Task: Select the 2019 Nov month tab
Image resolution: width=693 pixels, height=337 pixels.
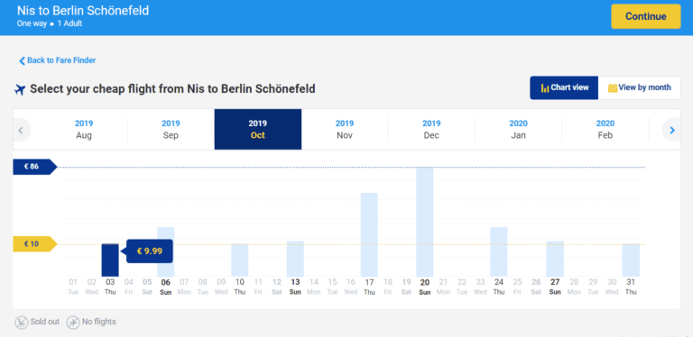Action: [x=345, y=129]
